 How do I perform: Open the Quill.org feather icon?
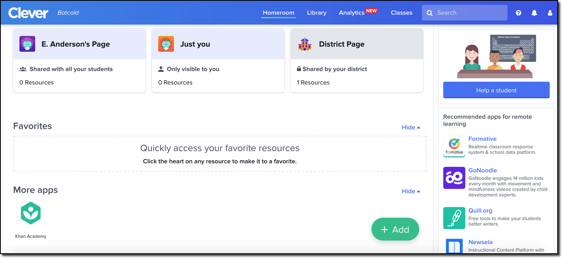[454, 218]
